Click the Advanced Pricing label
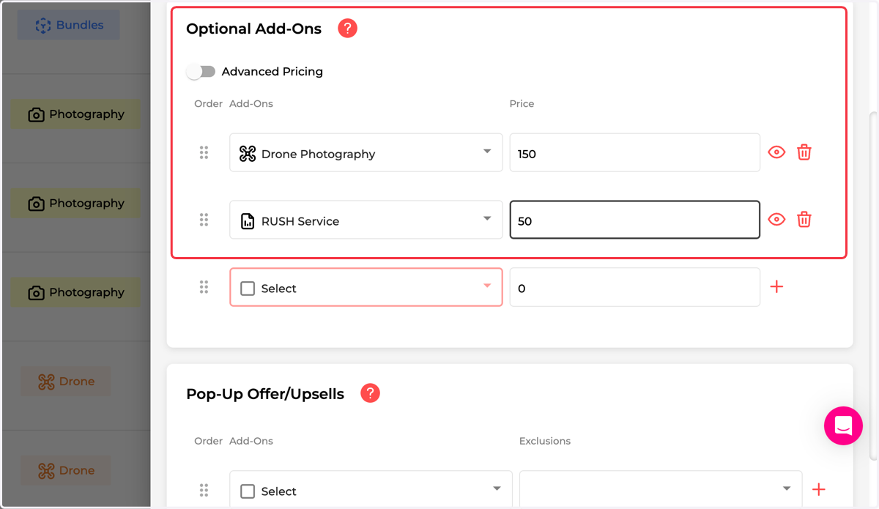Viewport: 879px width, 509px height. coord(272,71)
